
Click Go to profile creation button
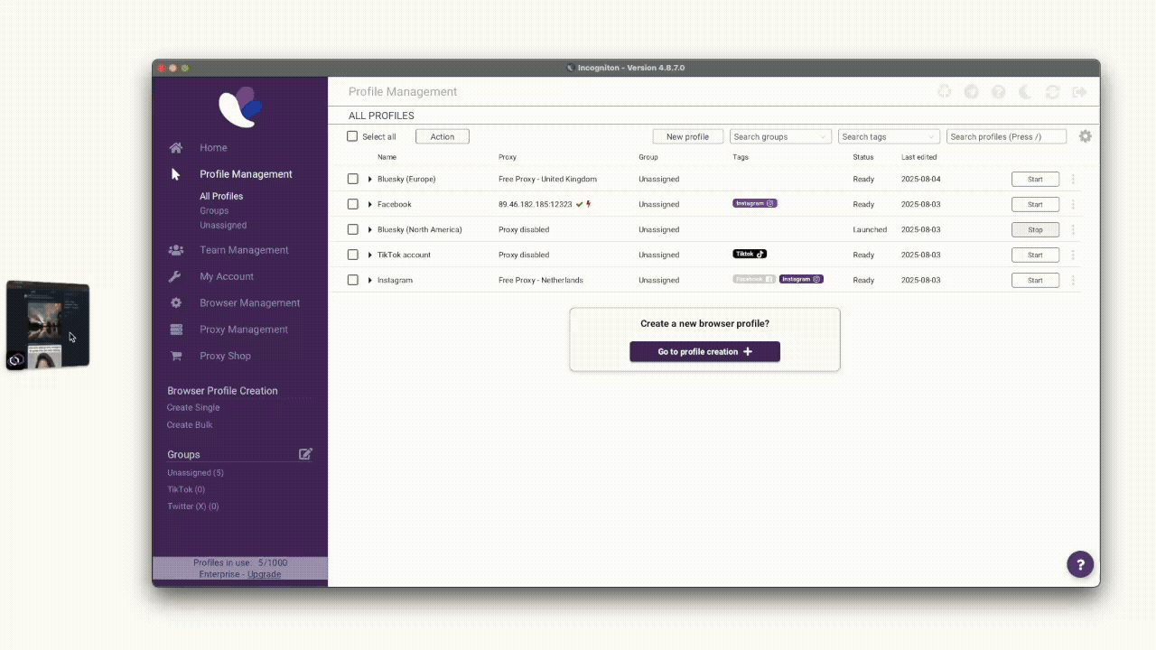(x=704, y=351)
